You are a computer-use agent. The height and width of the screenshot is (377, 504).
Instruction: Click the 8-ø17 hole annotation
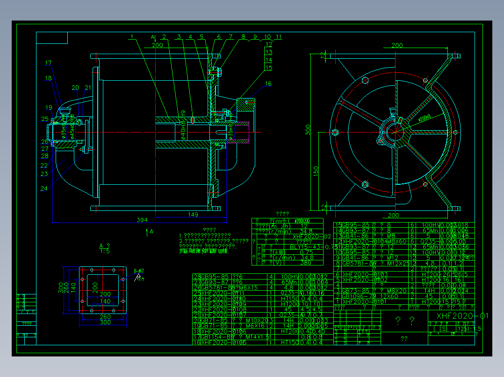click(139, 271)
